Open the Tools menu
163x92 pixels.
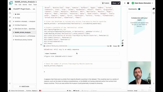click(35, 5)
